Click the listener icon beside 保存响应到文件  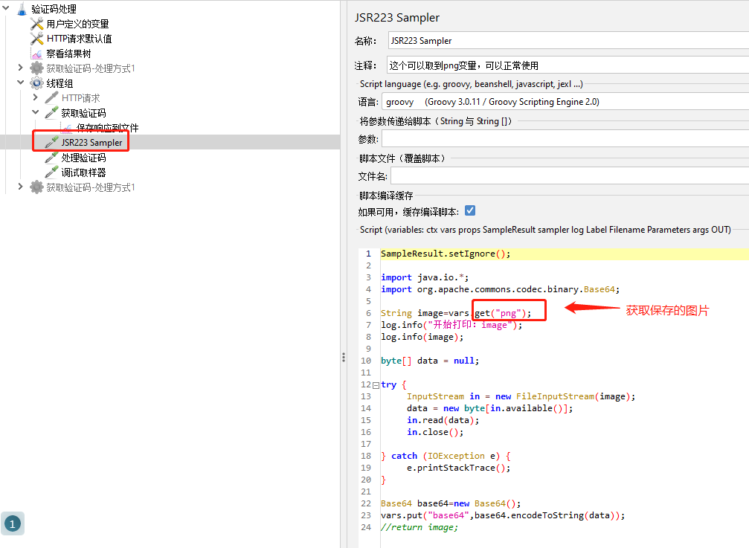[66, 128]
